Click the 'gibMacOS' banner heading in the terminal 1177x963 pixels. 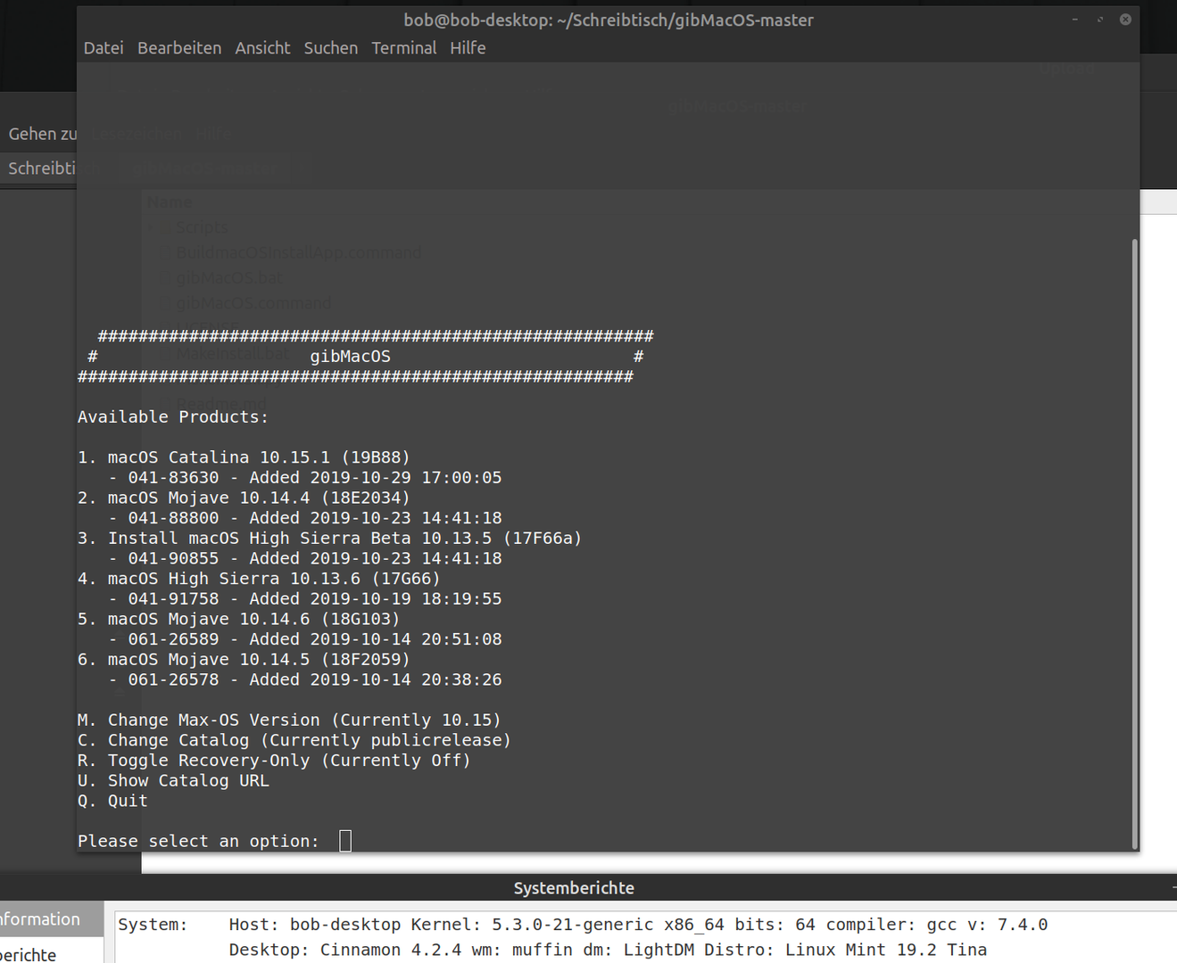[x=351, y=357]
